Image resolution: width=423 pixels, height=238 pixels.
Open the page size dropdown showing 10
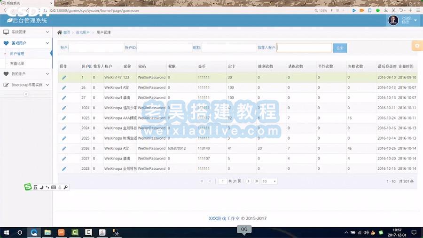point(269,182)
